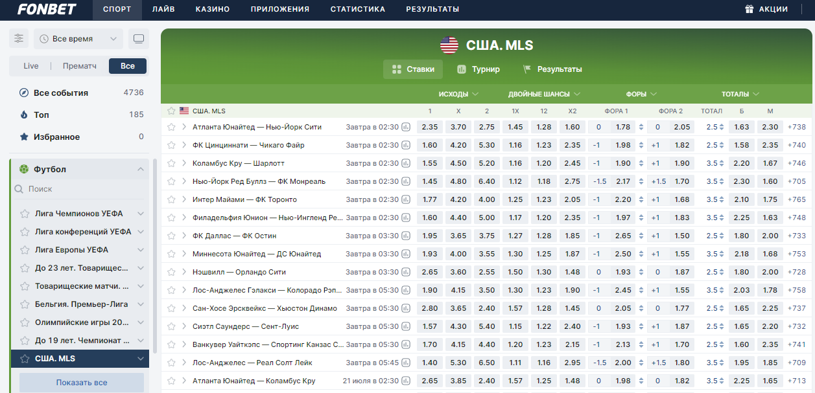The width and height of the screenshot is (815, 393).
Task: Click the match name Филадельфия Юнион — Нью-Ингленд
Action: pyautogui.click(x=268, y=218)
